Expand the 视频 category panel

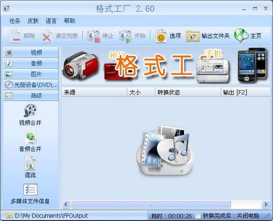pyautogui.click(x=30, y=52)
